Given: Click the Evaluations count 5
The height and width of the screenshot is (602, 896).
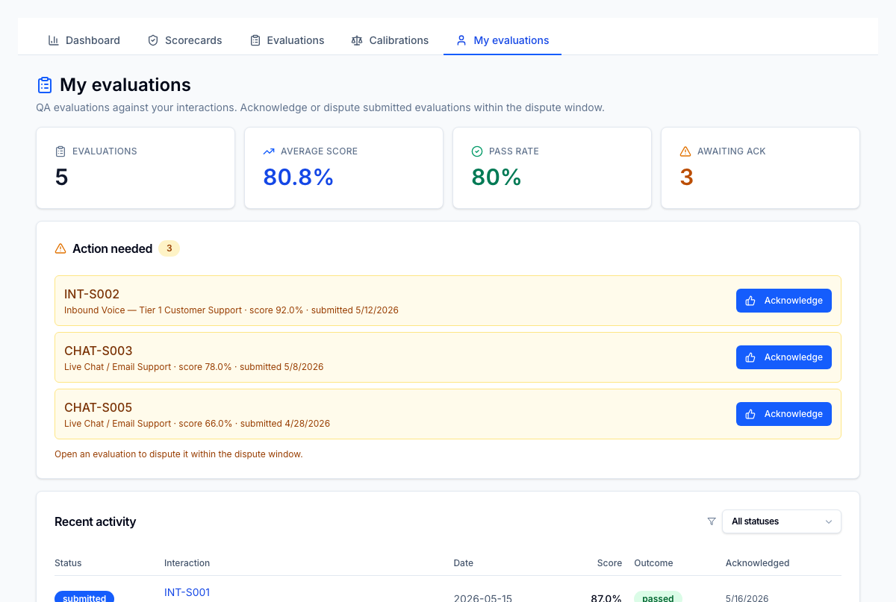Looking at the screenshot, I should tap(62, 178).
